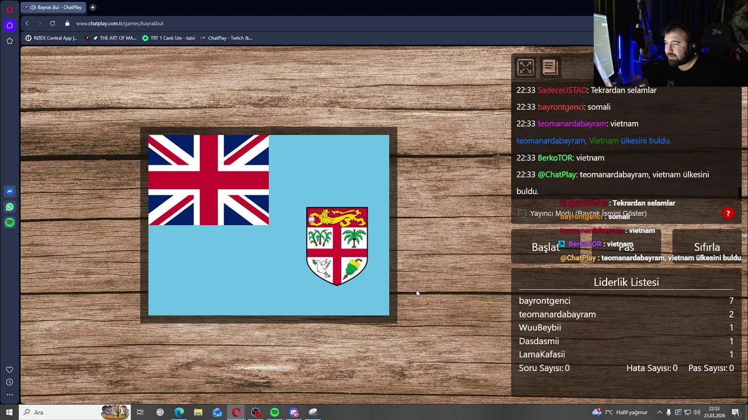Click Hata Sayısı: 0 counter
748x420 pixels.
click(x=652, y=368)
